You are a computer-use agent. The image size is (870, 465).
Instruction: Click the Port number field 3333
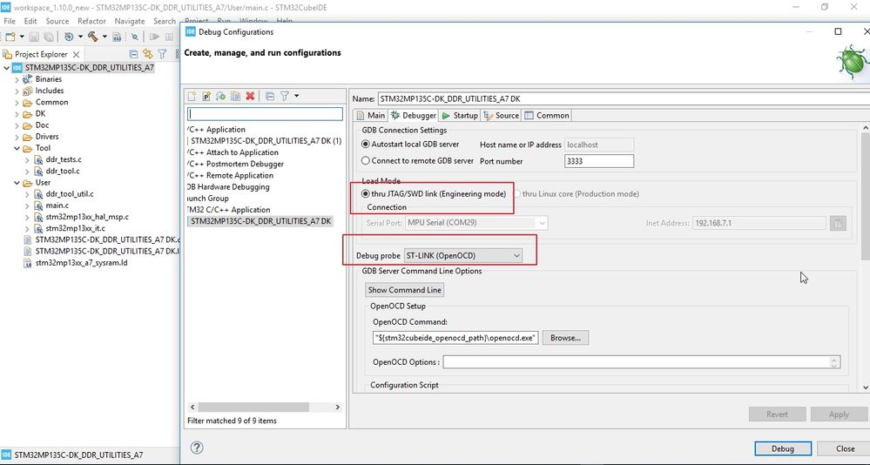598,161
